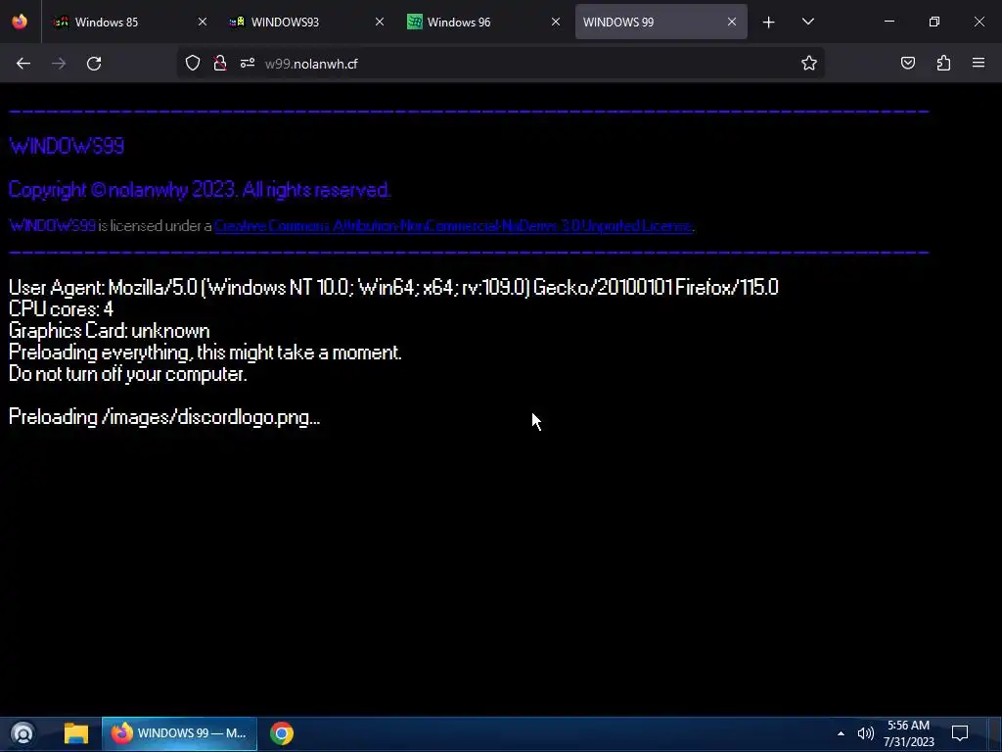Switch to the WINDOWS93 tab
The image size is (1002, 752).
click(306, 22)
